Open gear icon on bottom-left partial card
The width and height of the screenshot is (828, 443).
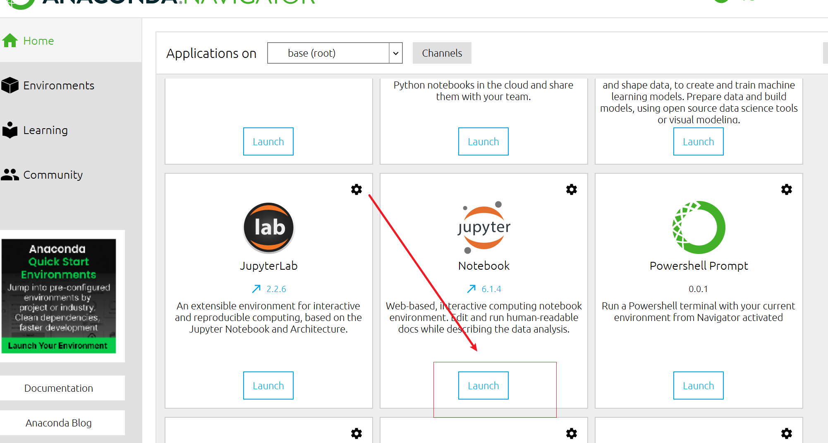point(357,433)
